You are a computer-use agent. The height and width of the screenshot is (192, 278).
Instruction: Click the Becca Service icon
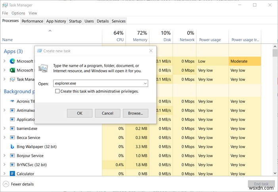coord(12,137)
